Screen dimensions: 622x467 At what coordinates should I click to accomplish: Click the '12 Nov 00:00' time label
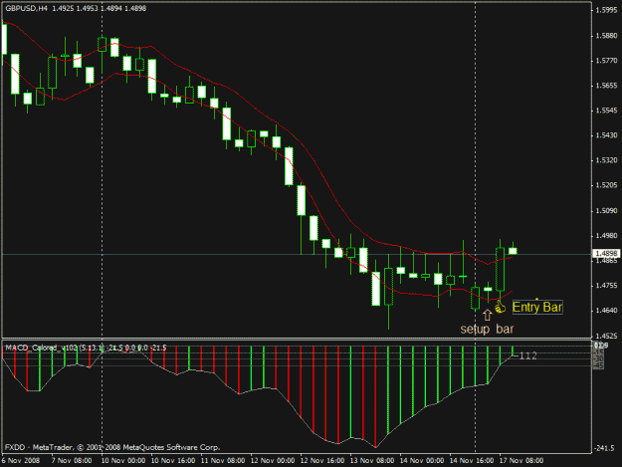(x=273, y=461)
